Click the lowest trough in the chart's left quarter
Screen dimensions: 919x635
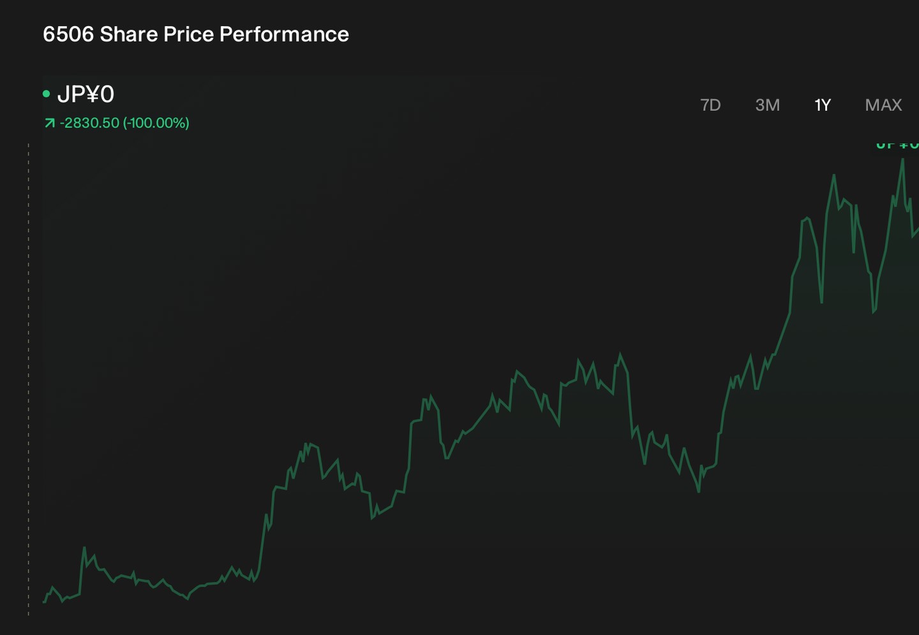coord(62,601)
